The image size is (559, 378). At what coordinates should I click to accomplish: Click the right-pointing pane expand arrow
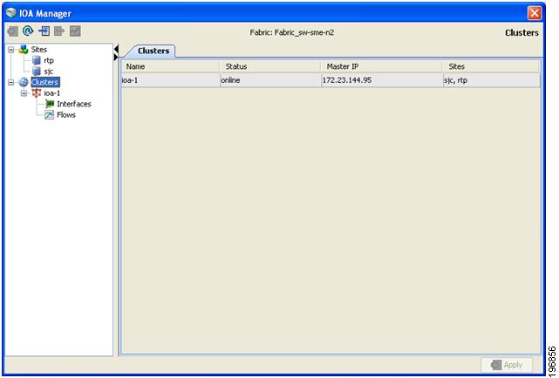pyautogui.click(x=116, y=57)
